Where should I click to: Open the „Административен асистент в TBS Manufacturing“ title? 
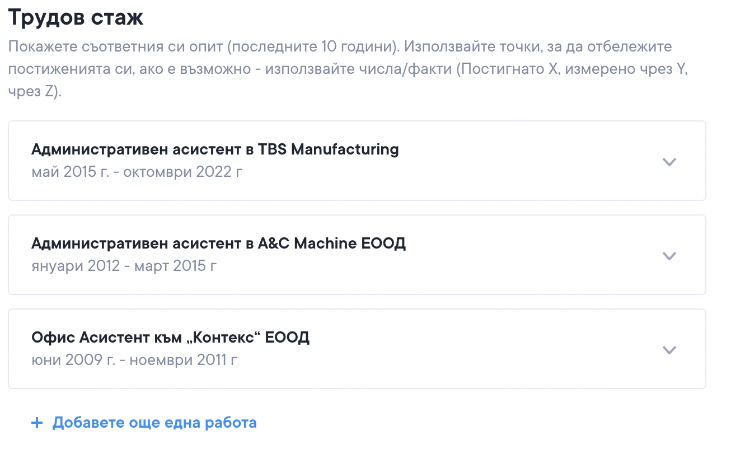click(x=215, y=150)
